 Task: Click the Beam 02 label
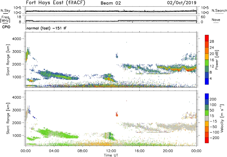(x=111, y=3)
